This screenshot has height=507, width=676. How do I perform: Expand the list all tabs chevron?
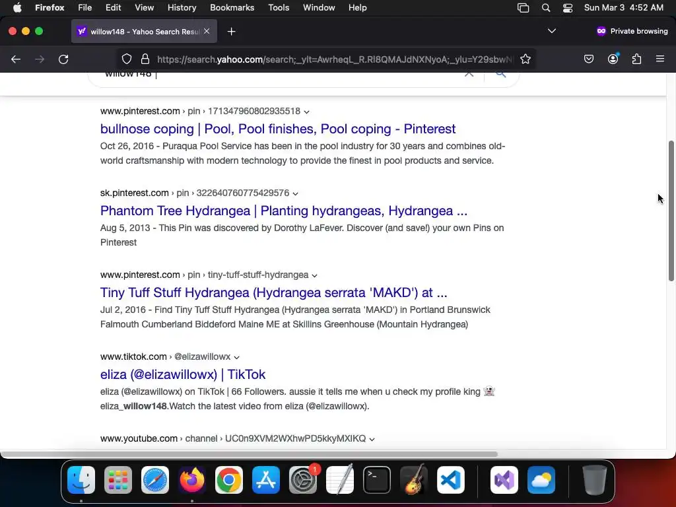click(552, 31)
